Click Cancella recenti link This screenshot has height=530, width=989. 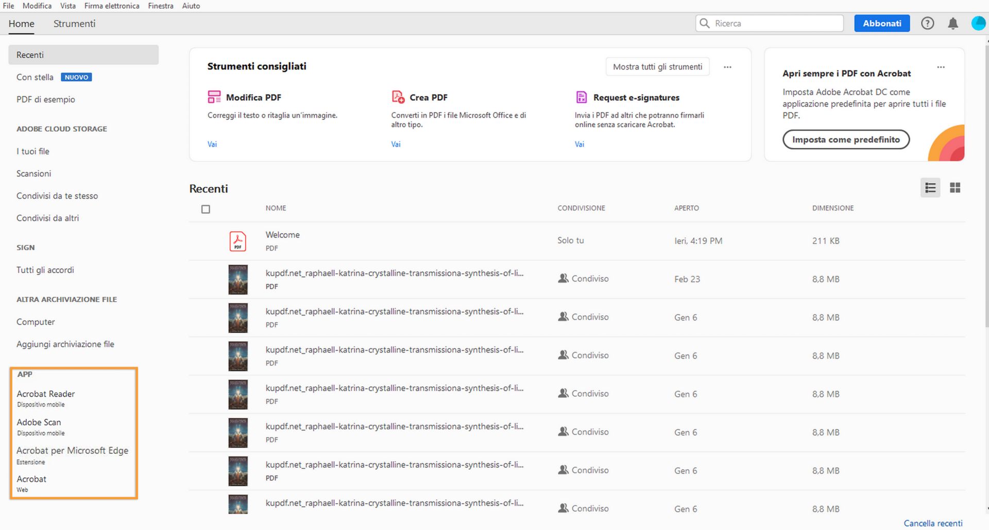point(933,523)
